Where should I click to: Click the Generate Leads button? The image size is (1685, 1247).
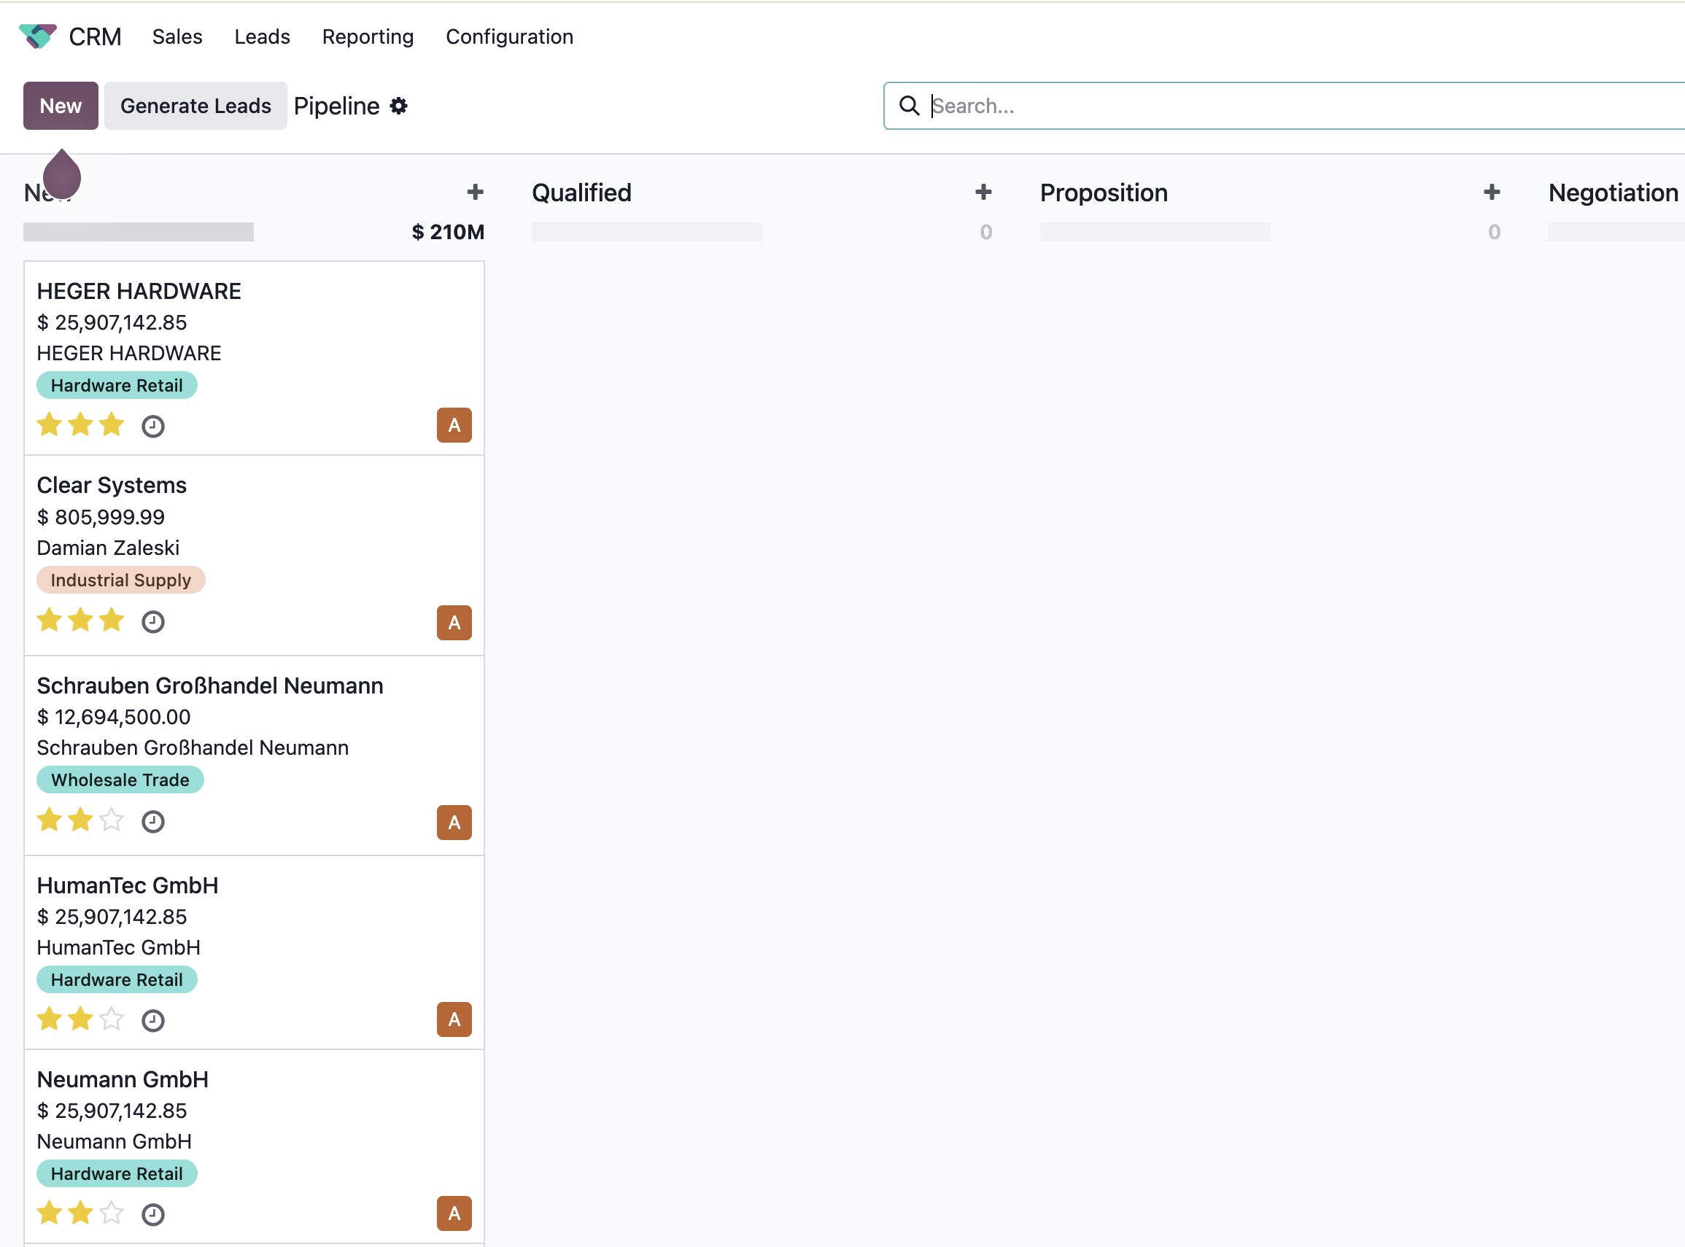point(195,106)
